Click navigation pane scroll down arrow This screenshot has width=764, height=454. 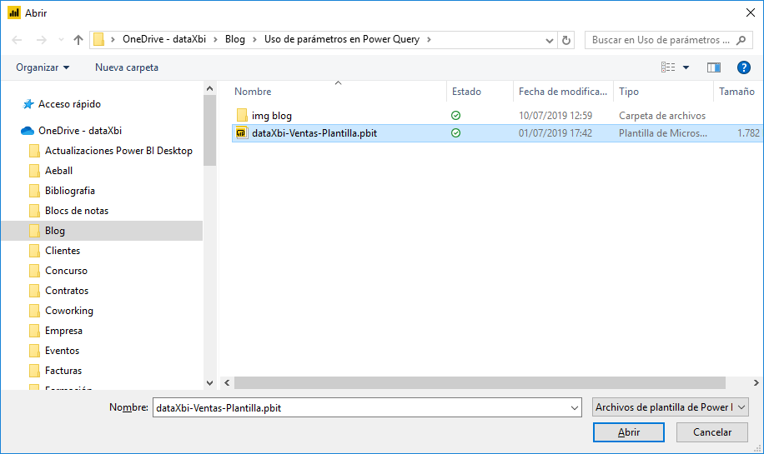click(x=209, y=383)
